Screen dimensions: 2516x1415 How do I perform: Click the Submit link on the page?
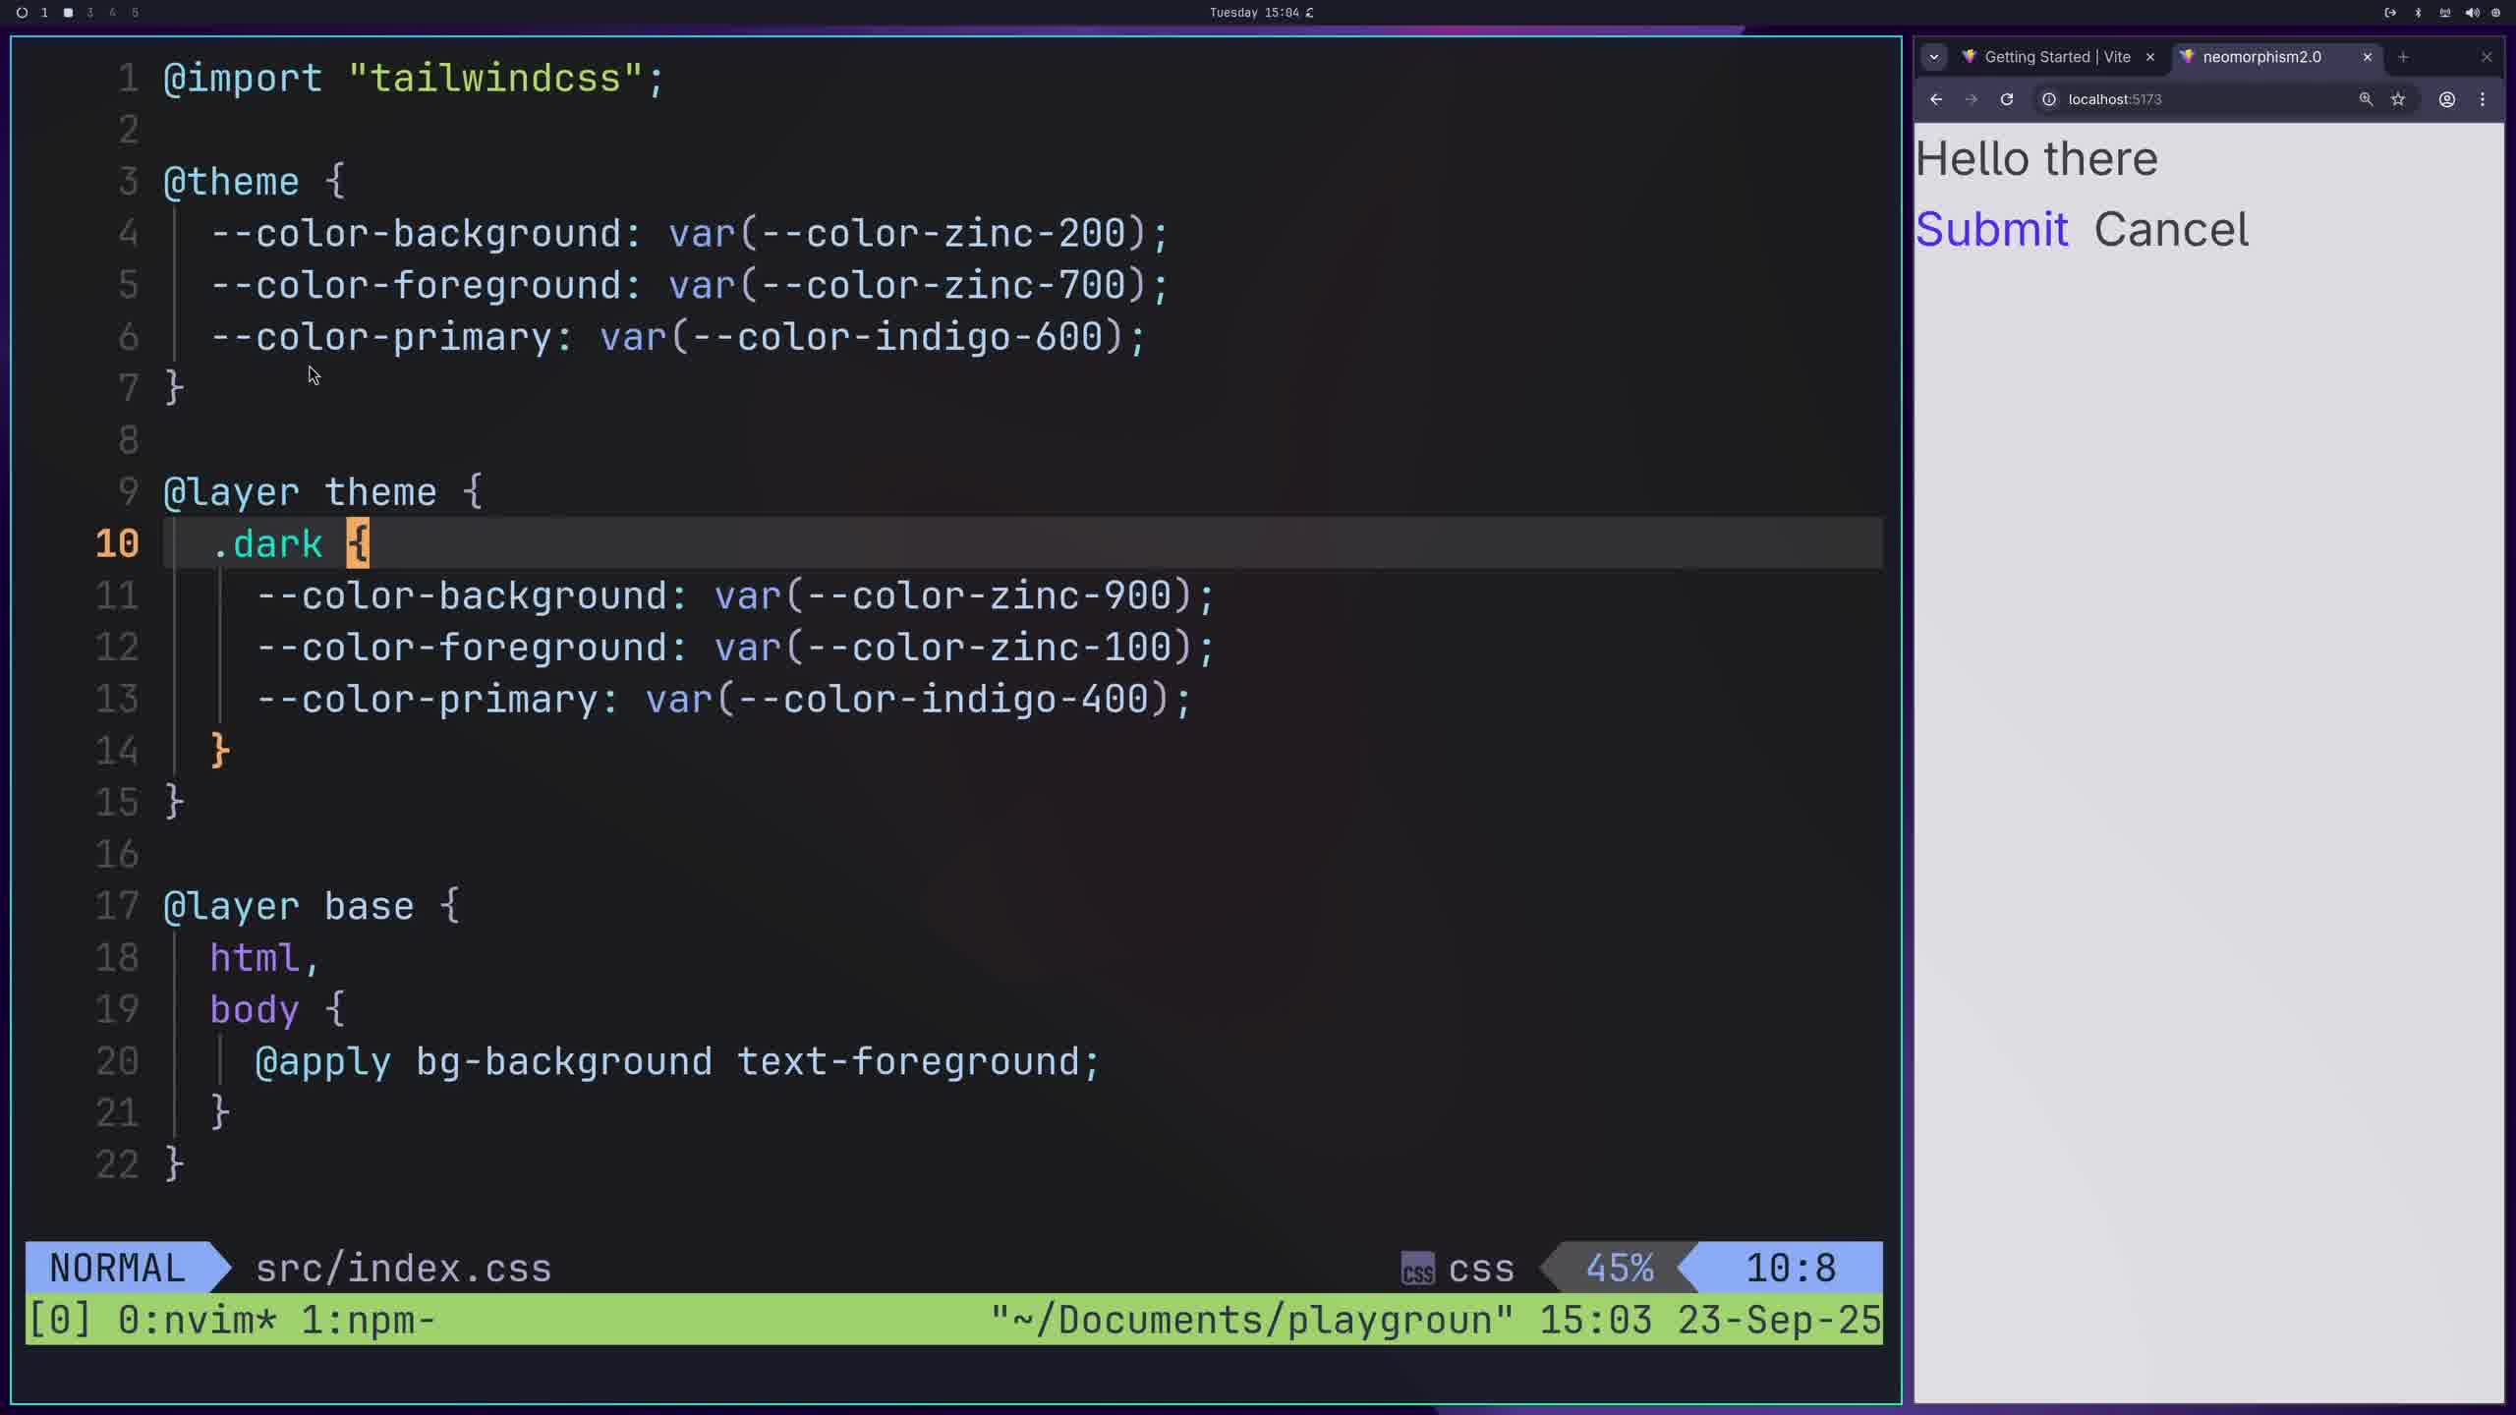pos(1992,230)
